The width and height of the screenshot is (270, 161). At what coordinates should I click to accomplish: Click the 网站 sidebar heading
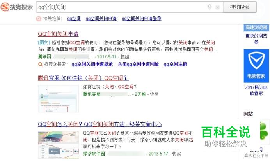tap(248, 114)
